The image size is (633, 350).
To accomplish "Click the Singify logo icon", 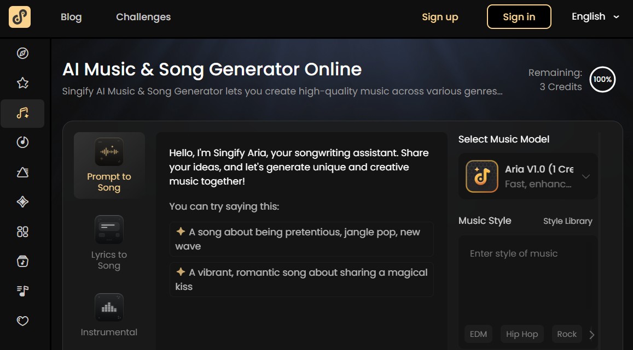I will [20, 17].
